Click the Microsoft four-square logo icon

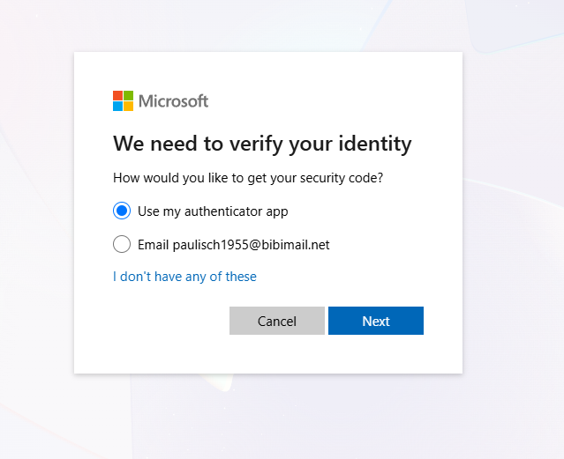click(x=123, y=101)
